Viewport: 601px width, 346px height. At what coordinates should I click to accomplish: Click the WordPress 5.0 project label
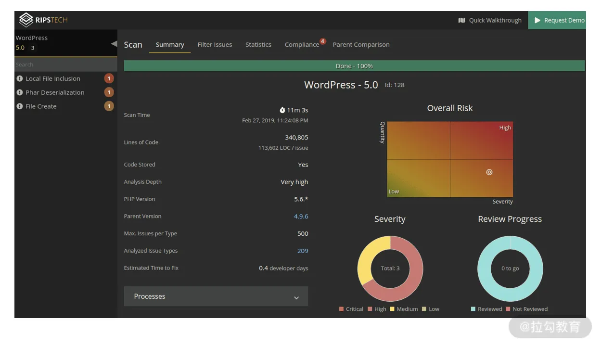(31, 38)
